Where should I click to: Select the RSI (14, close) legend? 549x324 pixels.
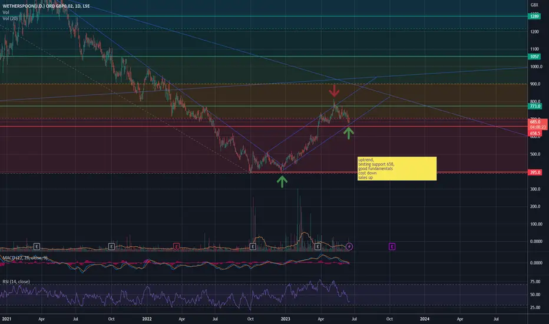tap(16, 282)
